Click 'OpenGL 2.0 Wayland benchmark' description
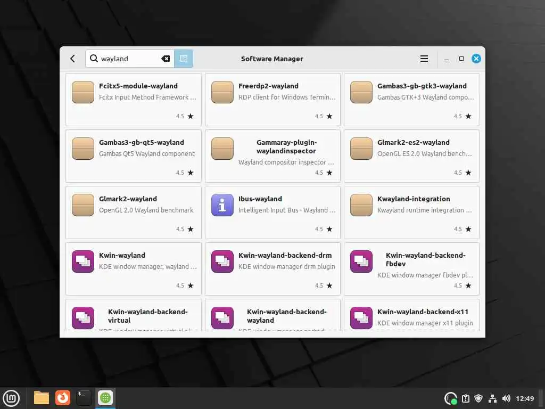545x409 pixels. tap(146, 210)
